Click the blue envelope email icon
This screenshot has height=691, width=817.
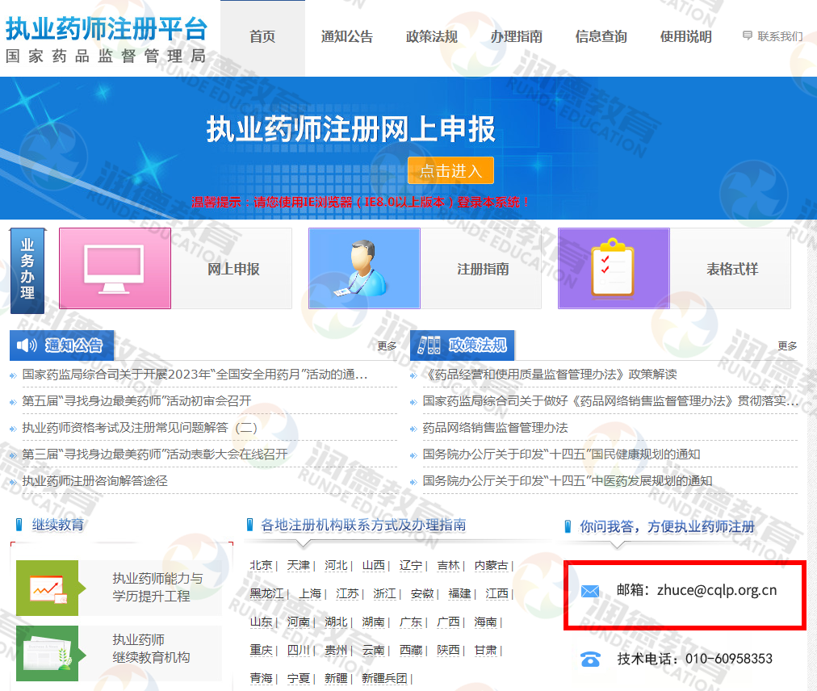point(590,592)
